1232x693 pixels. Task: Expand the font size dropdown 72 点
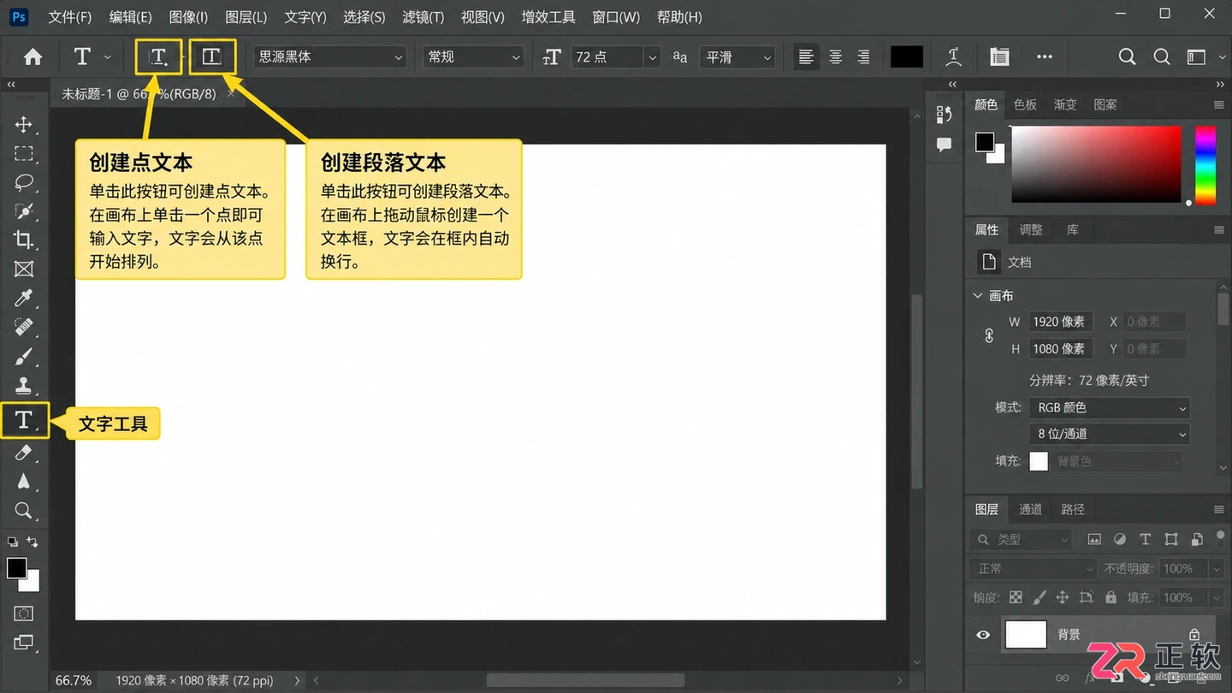point(653,57)
